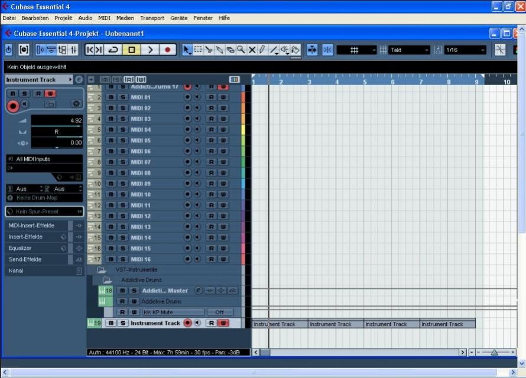526x378 pixels.
Task: Click the Stop transport button
Action: (131, 50)
